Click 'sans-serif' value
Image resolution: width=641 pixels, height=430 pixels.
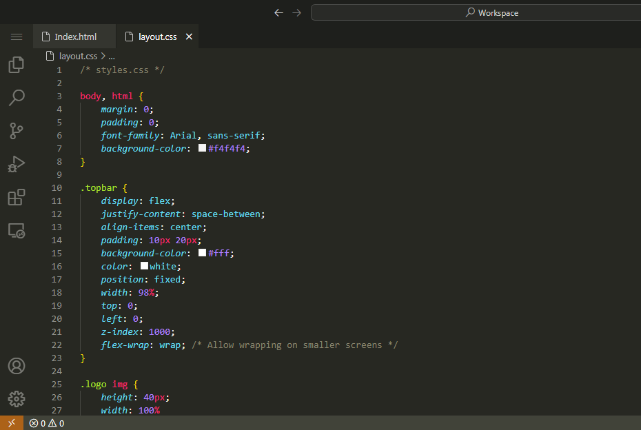[234, 135]
